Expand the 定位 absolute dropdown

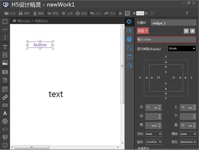[x=188, y=142]
